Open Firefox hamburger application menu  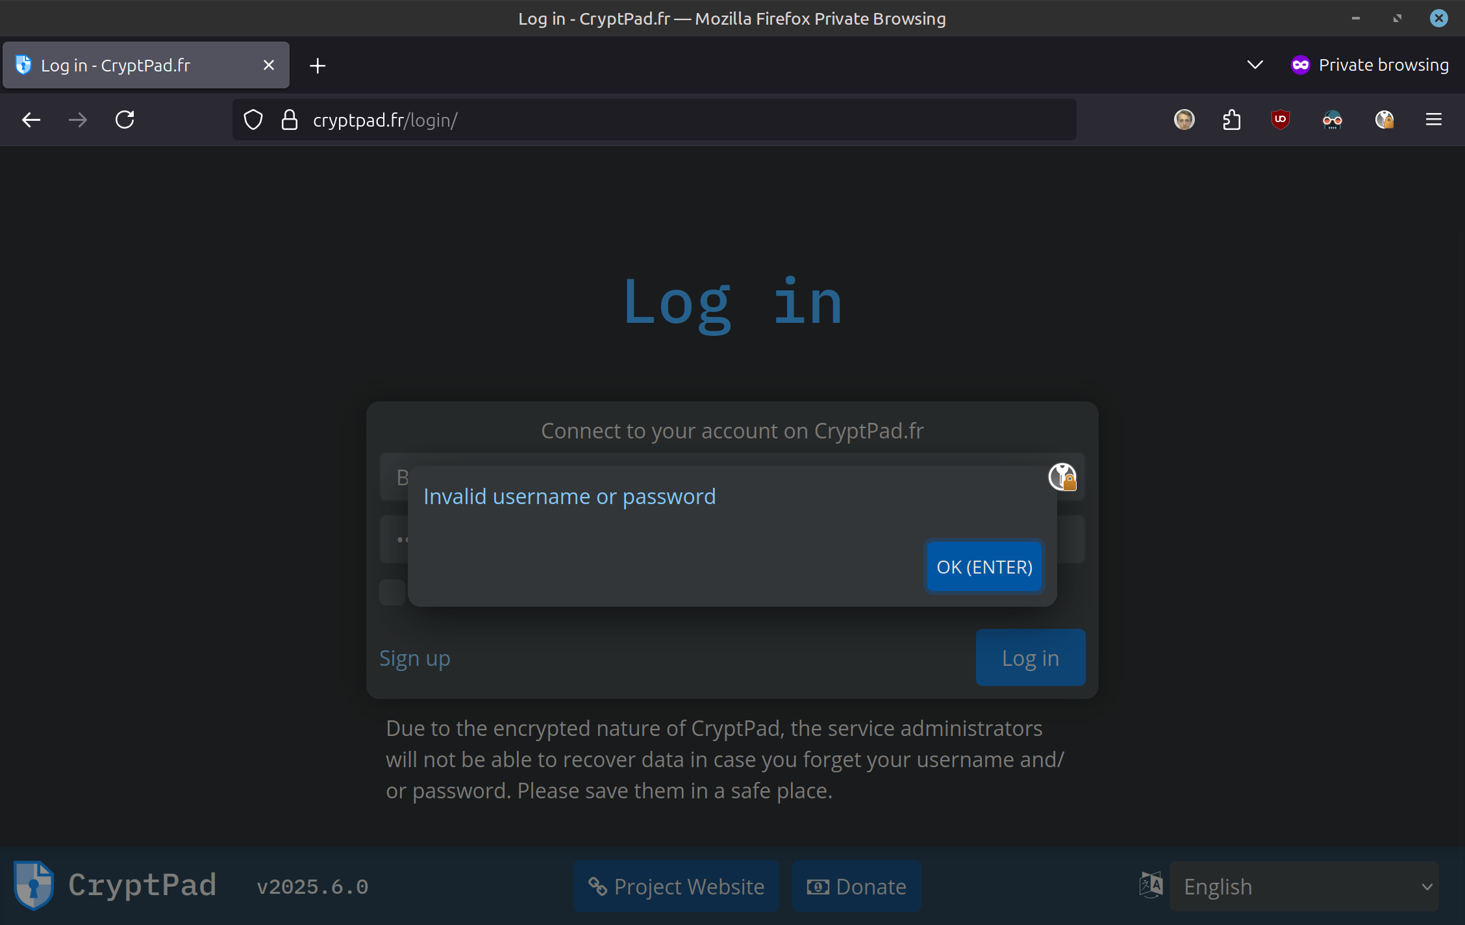point(1433,120)
